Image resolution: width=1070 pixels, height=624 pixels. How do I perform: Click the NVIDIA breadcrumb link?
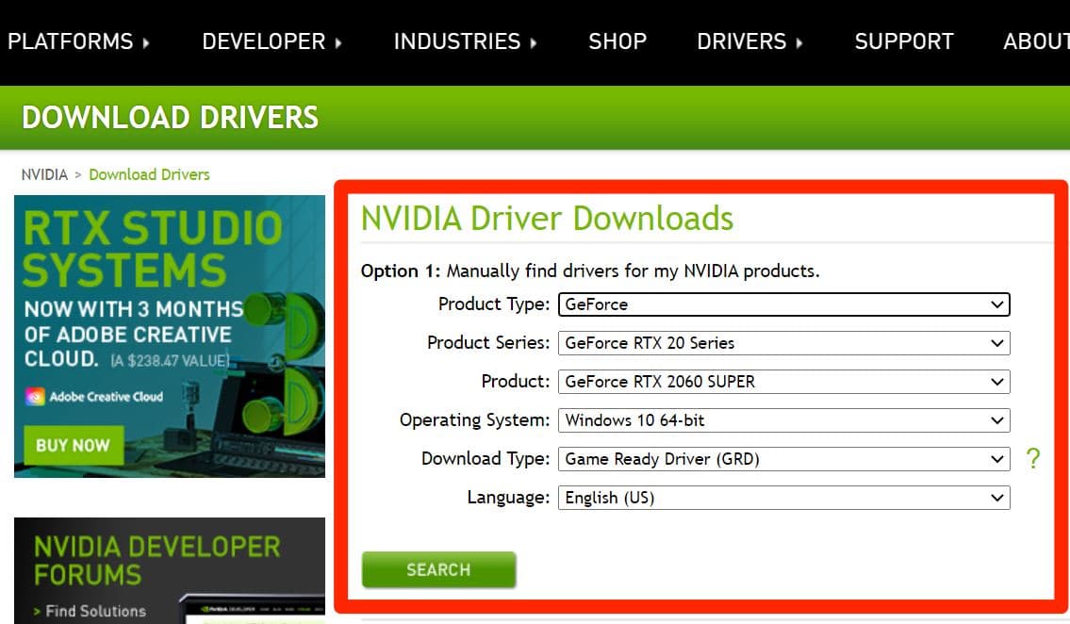tap(44, 174)
